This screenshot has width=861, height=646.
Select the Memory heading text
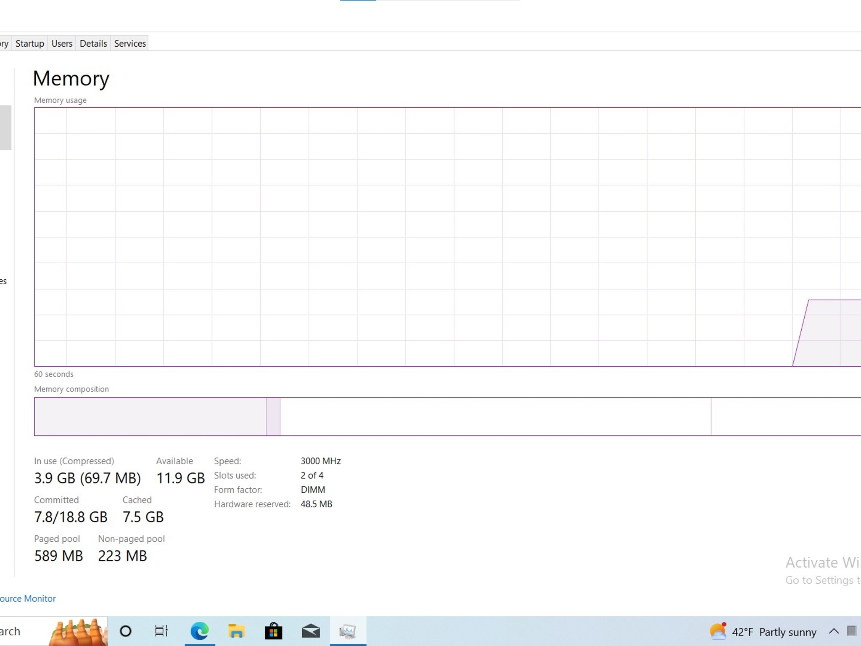point(71,79)
